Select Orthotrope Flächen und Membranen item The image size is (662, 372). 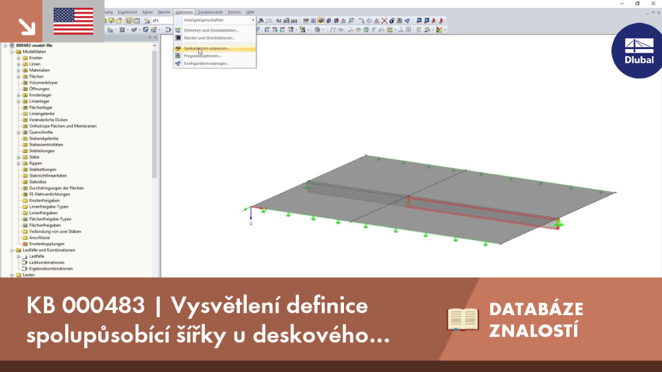point(63,126)
